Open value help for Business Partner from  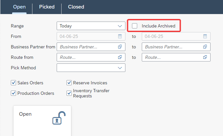click(x=120, y=47)
